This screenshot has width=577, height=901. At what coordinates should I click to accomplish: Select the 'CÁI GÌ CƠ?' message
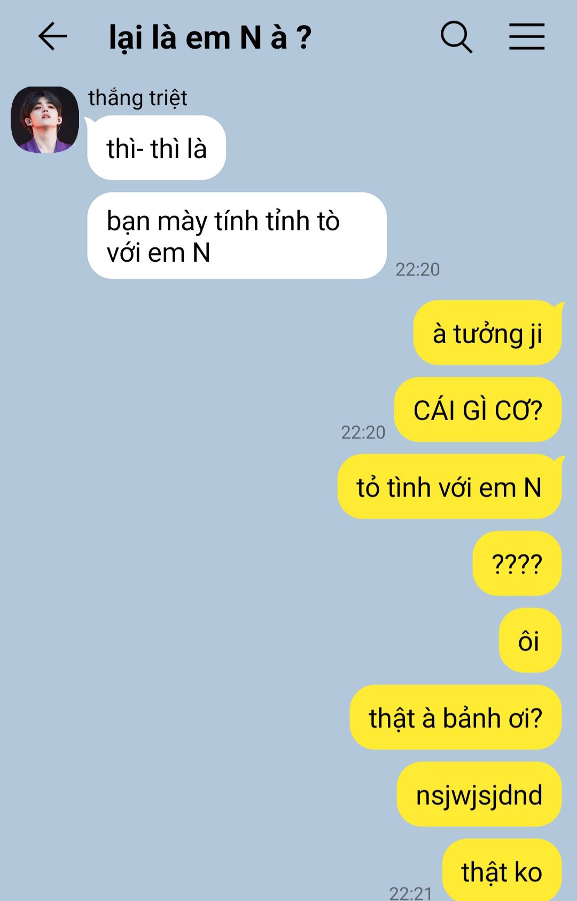478,410
